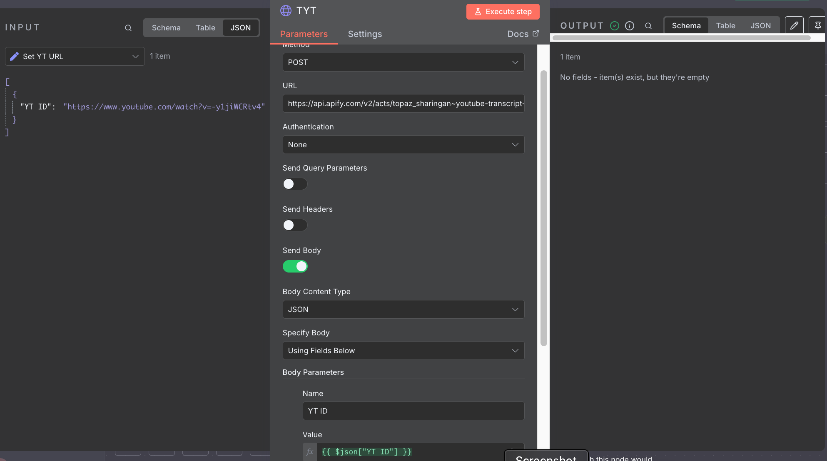This screenshot has height=461, width=827.
Task: Click the parameters panel vertical scrollbar
Action: tap(543, 208)
